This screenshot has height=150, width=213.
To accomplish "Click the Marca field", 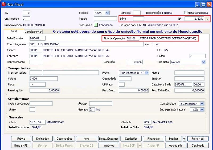I will [x=189, y=73].
